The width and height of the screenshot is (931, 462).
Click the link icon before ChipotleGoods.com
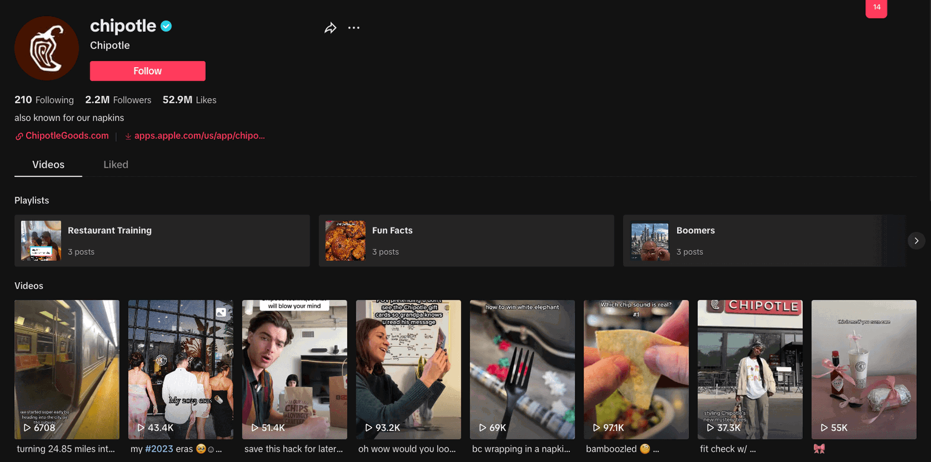(x=18, y=136)
